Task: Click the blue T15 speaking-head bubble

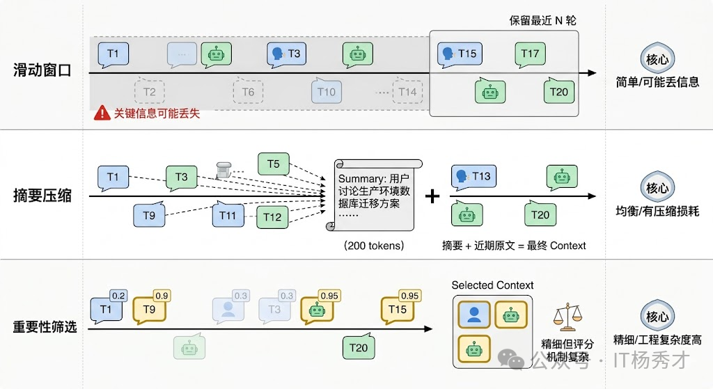Action: coord(460,54)
